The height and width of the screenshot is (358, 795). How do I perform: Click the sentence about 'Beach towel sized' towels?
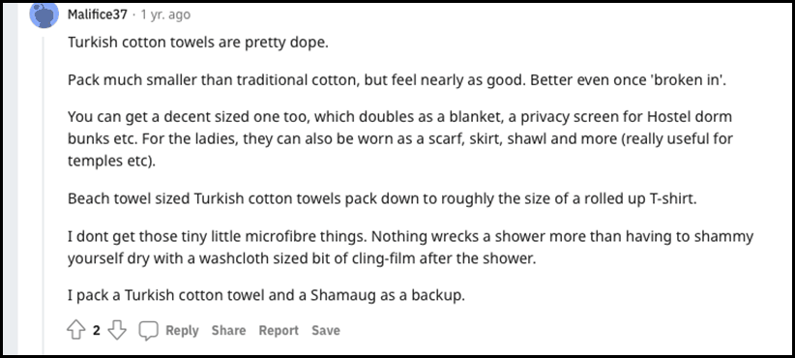click(x=383, y=198)
